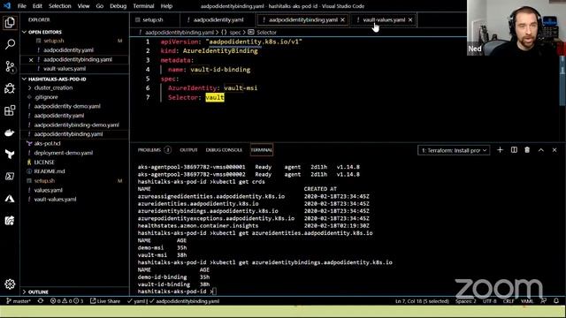The width and height of the screenshot is (566, 318).
Task: Open .gitignore file in explorer
Action: [46, 97]
